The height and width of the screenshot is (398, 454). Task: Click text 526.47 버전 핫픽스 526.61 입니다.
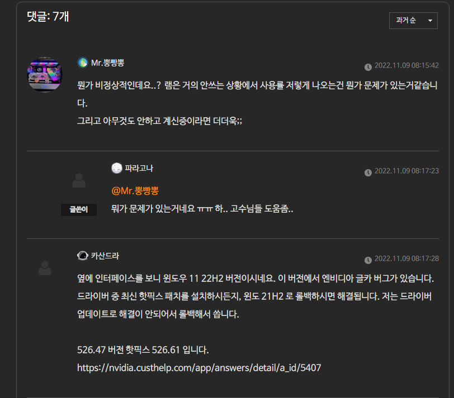[x=143, y=350]
